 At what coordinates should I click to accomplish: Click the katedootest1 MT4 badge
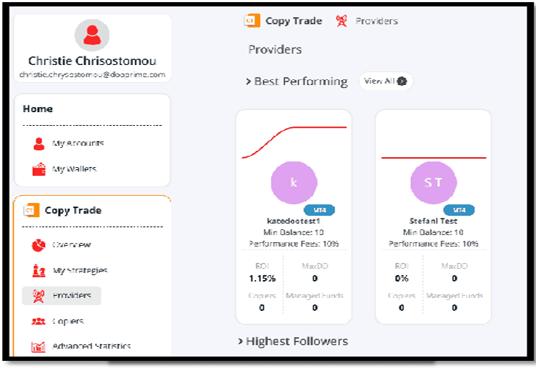pyautogui.click(x=319, y=210)
